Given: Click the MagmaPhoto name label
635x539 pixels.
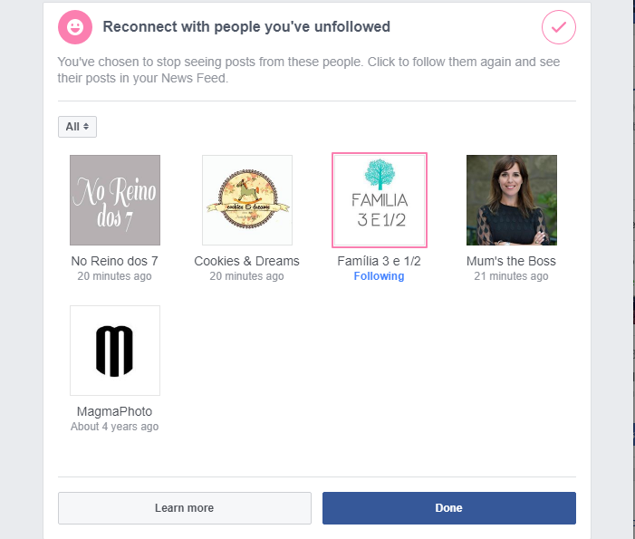Looking at the screenshot, I should pos(115,411).
